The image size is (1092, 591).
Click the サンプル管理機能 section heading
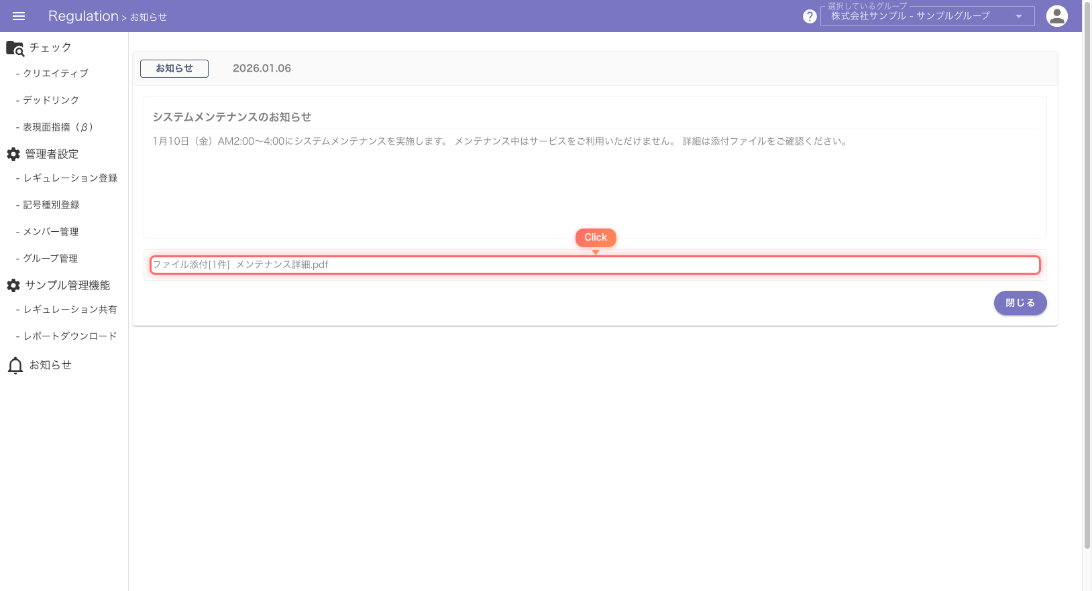(x=68, y=285)
